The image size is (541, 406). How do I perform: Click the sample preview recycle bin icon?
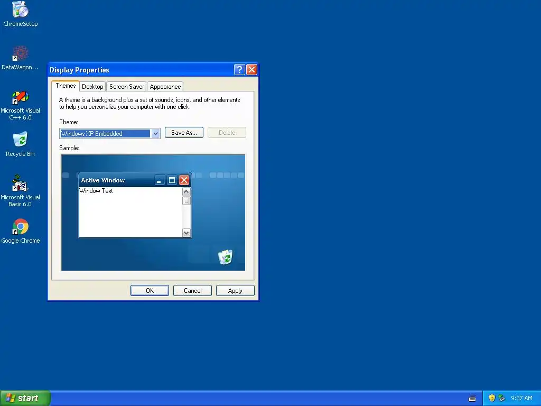tap(225, 257)
